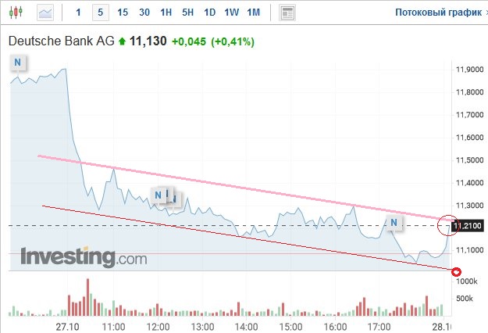Open the Потоковый график link
Viewport: 488px width, 333px height.
[439, 13]
